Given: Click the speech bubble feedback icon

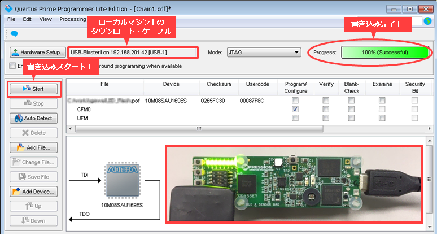Looking at the screenshot, I should coord(14,34).
